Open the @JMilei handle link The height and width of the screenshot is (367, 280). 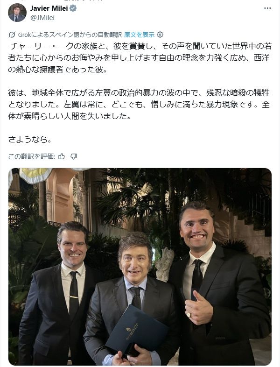42,18
